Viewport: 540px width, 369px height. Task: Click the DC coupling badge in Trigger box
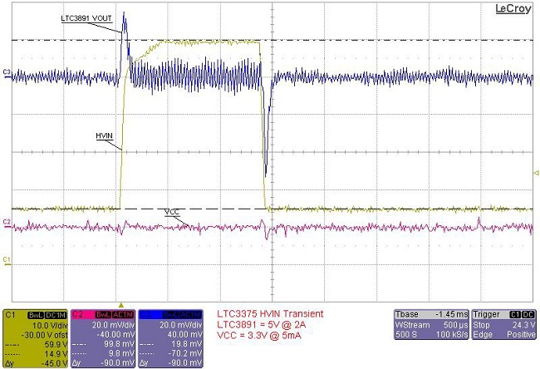[528, 314]
